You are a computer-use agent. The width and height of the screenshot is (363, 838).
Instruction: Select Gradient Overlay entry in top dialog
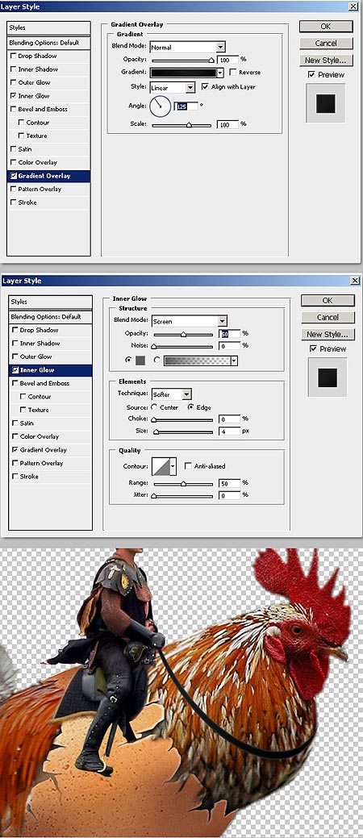coord(48,176)
